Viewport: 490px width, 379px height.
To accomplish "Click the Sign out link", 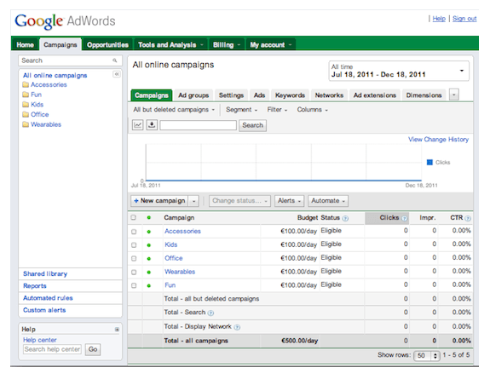I will click(x=464, y=19).
